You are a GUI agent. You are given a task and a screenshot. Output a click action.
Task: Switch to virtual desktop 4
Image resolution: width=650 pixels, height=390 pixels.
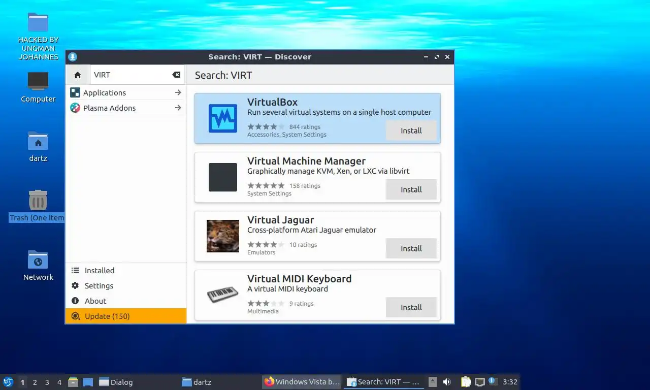coord(59,382)
